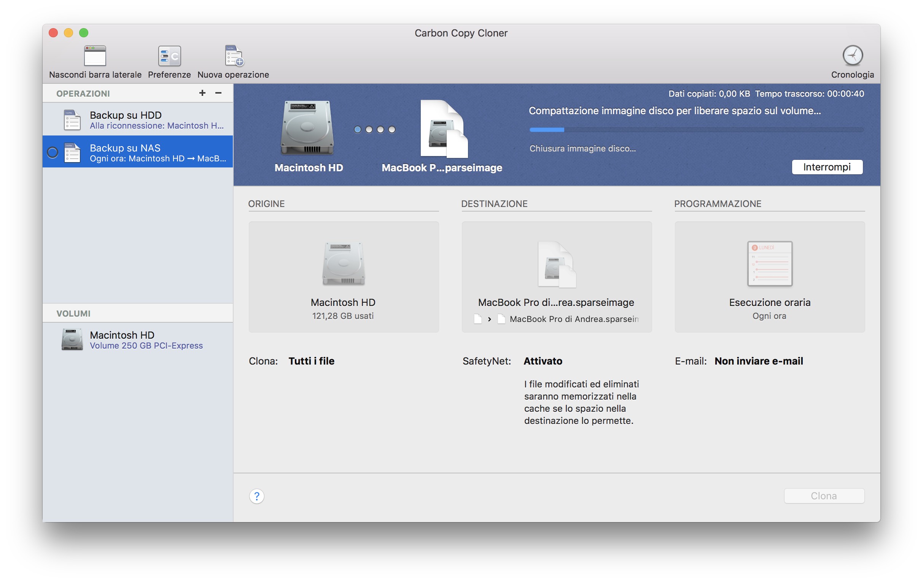Open the Origine source selector box
The image size is (923, 583).
344,277
